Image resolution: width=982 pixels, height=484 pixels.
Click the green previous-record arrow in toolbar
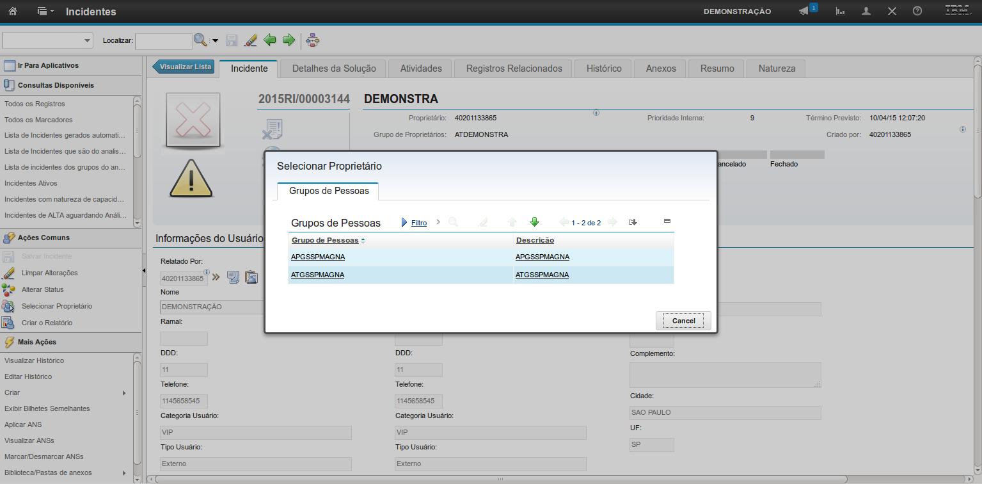point(270,40)
